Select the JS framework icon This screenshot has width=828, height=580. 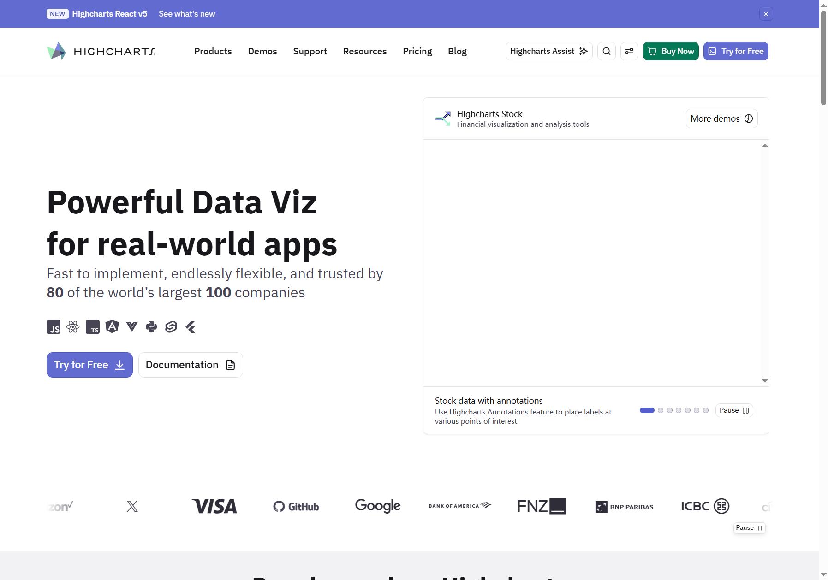(x=54, y=327)
